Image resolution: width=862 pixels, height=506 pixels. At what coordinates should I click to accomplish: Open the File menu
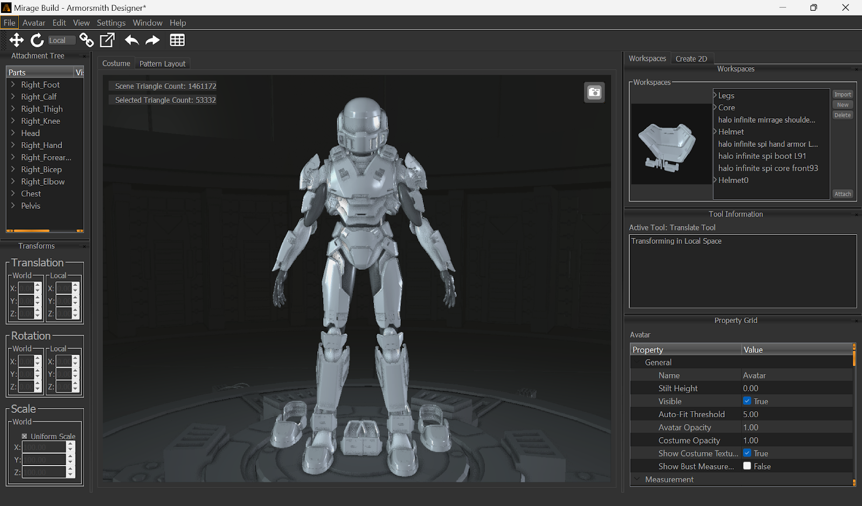[10, 23]
